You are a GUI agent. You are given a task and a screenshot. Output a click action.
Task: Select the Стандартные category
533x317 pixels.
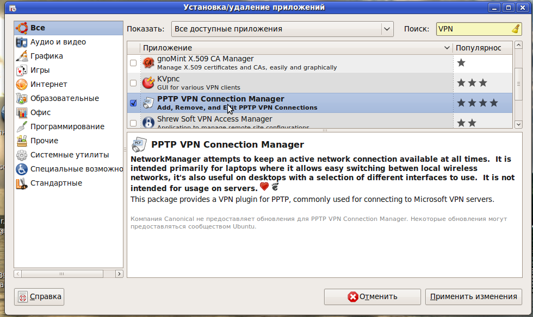point(69,183)
